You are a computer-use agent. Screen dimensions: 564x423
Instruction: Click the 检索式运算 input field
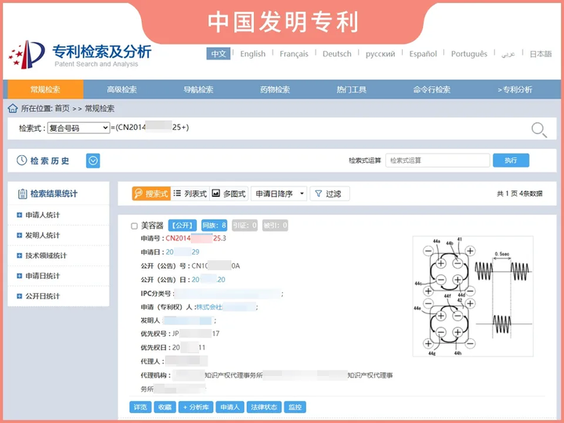(x=437, y=161)
